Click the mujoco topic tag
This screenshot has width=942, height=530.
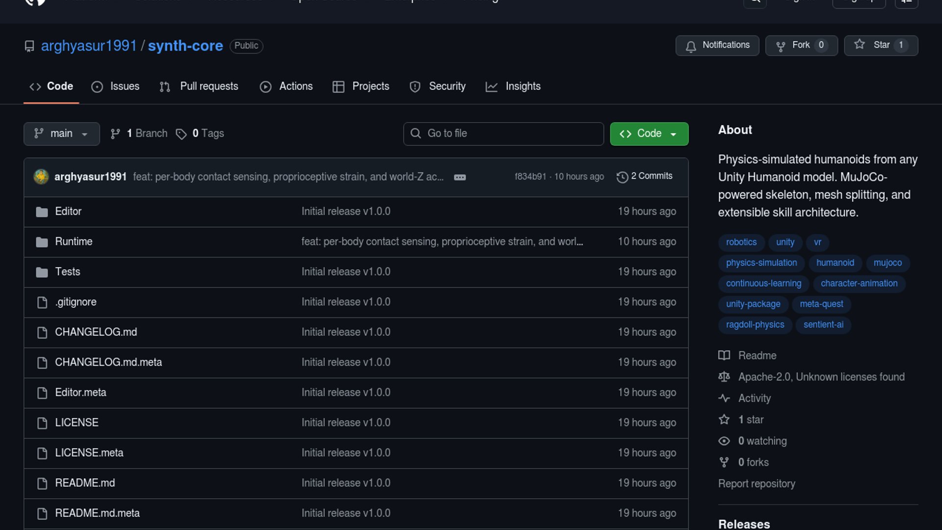[x=888, y=263]
